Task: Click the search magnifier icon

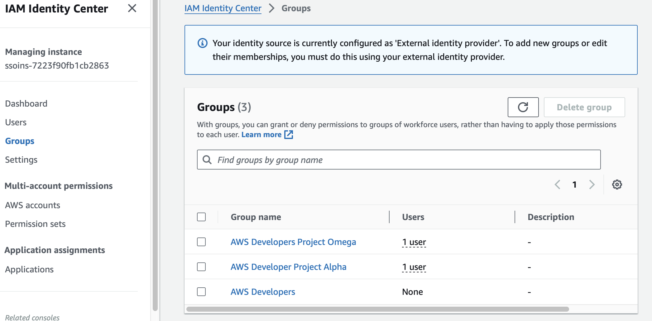Action: [x=207, y=160]
